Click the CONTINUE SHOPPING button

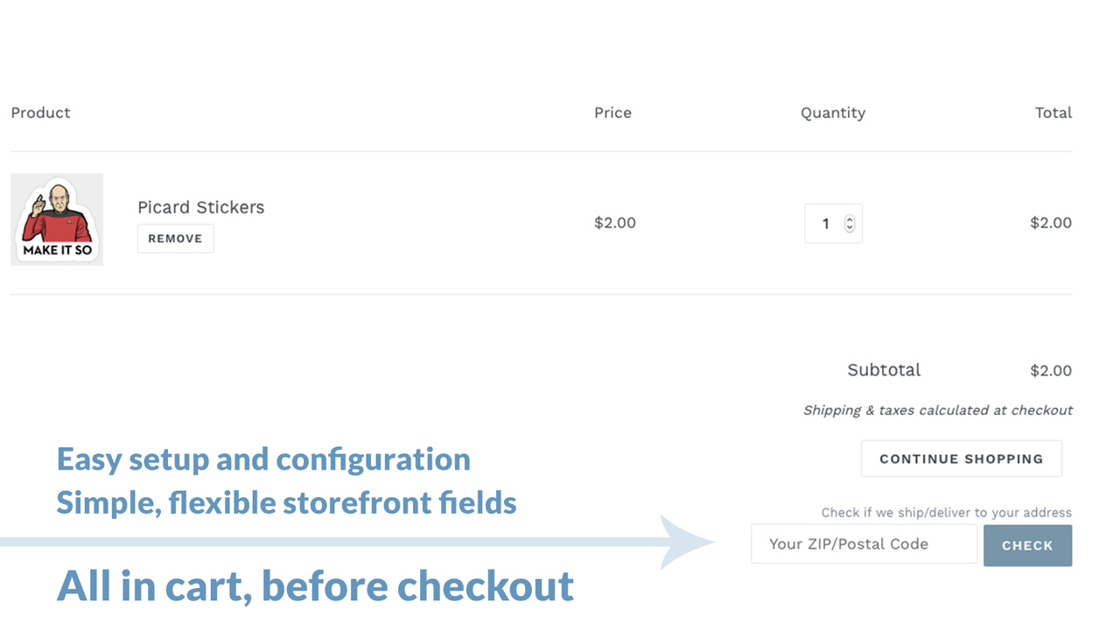point(961,458)
